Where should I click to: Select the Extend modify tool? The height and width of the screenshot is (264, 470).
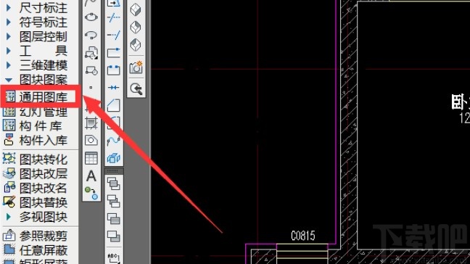click(x=114, y=35)
